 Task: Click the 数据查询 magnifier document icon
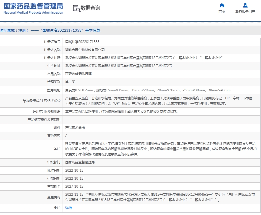[76, 8]
